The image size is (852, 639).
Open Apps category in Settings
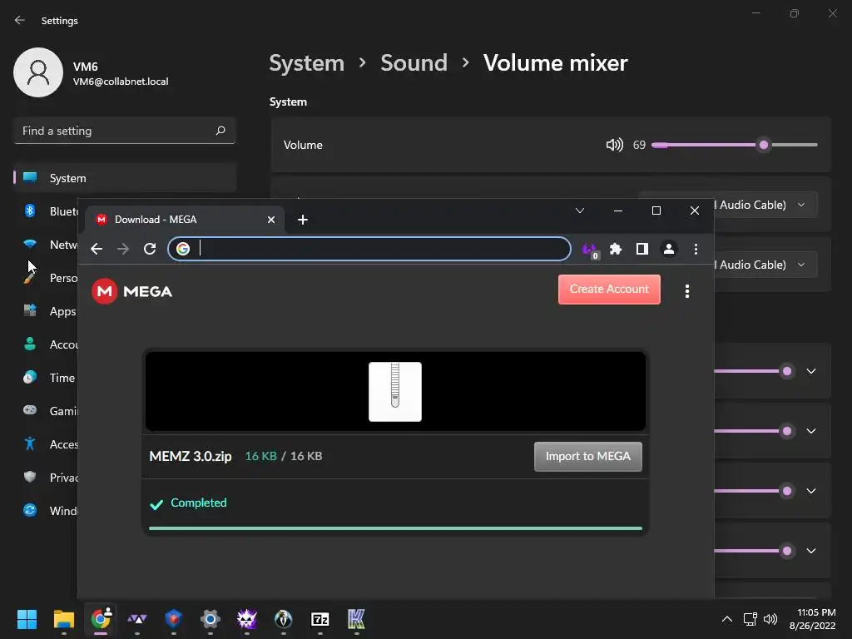51,311
